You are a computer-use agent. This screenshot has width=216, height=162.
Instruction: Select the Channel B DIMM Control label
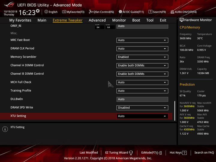click(27, 74)
